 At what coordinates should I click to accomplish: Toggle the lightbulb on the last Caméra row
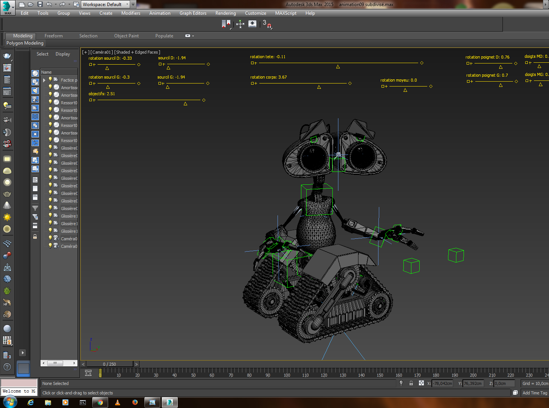coord(50,246)
